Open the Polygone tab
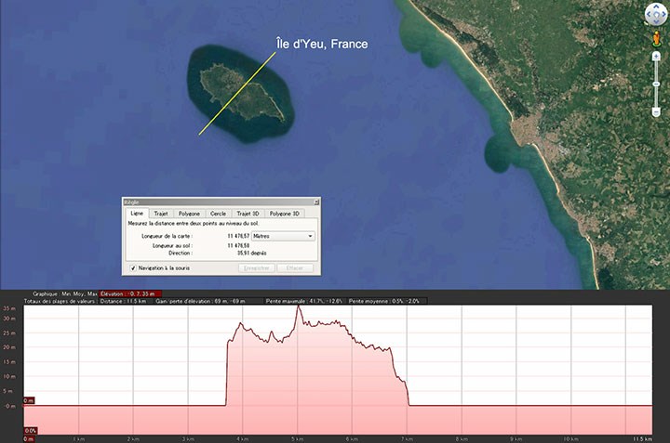Viewport: 670px width, 443px height. 189,214
